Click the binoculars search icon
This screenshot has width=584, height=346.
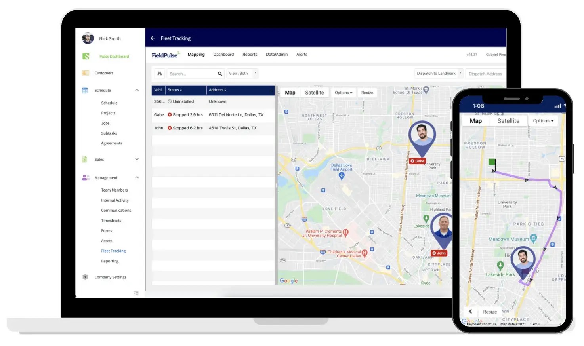pos(159,73)
